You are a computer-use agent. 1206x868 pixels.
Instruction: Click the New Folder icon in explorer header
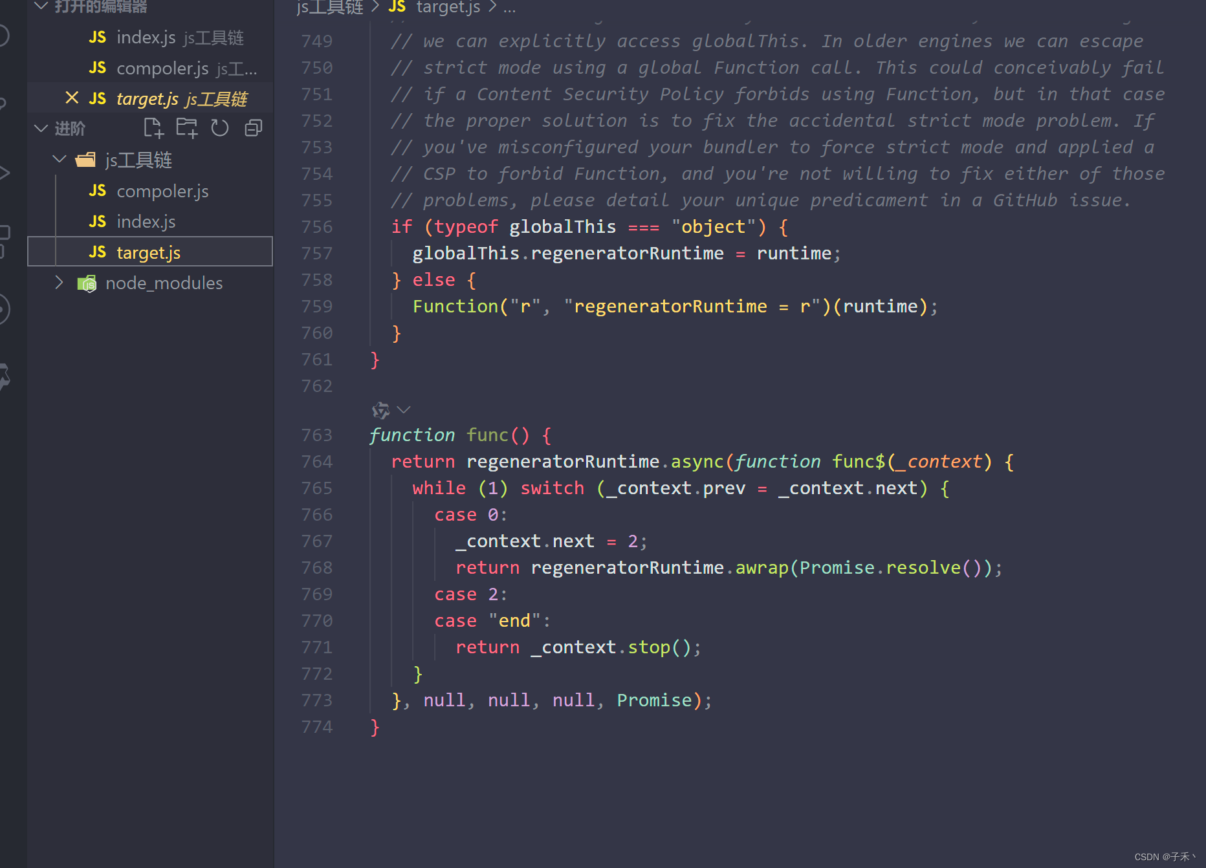click(x=187, y=128)
